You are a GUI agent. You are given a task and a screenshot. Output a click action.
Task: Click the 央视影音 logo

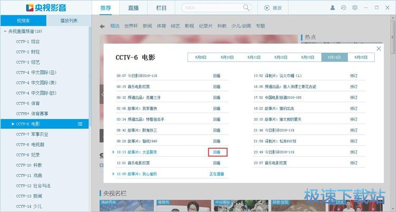pos(46,8)
